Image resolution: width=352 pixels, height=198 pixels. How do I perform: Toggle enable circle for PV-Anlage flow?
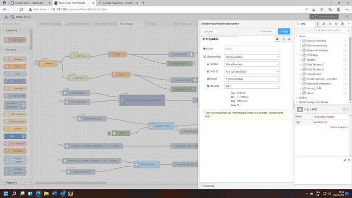345,55
